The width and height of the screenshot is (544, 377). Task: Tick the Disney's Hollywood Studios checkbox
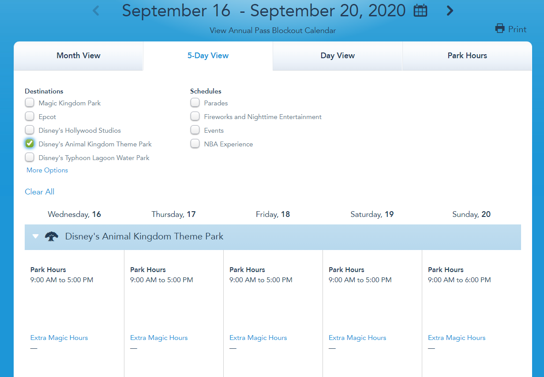pos(30,131)
